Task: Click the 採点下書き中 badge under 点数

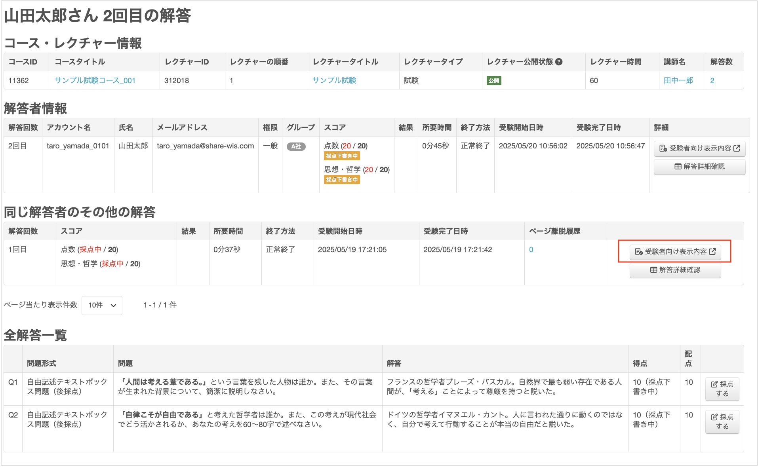Action: tap(342, 156)
